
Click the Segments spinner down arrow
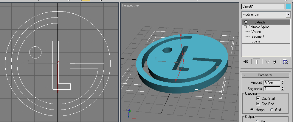pyautogui.click(x=283, y=90)
